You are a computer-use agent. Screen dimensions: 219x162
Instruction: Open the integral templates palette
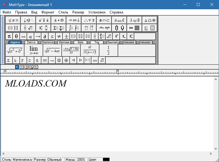(x=74, y=28)
